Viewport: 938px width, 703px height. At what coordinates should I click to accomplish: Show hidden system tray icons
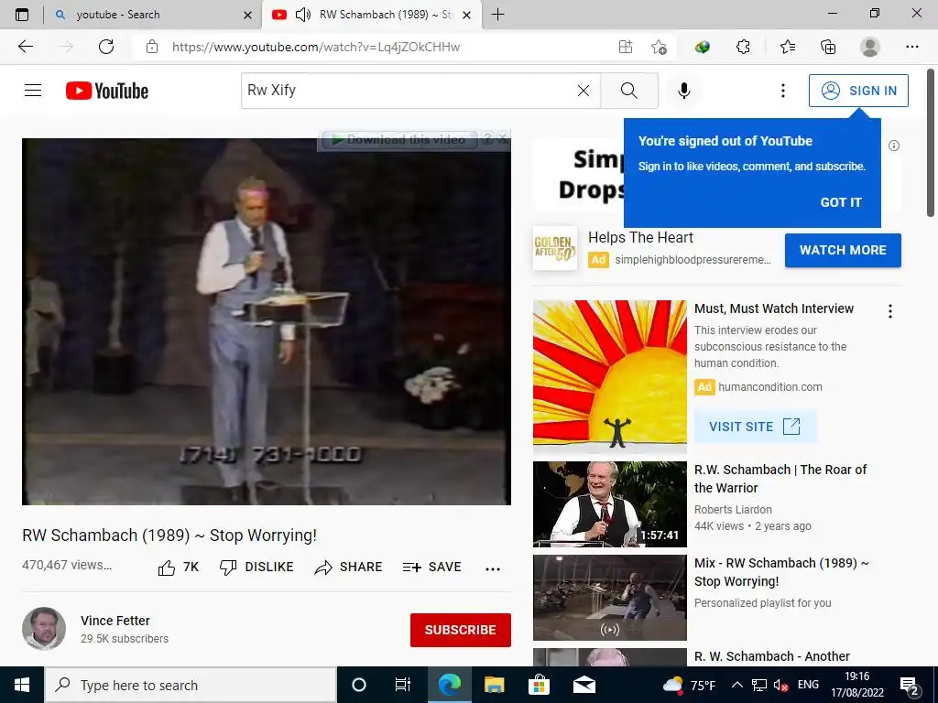737,685
